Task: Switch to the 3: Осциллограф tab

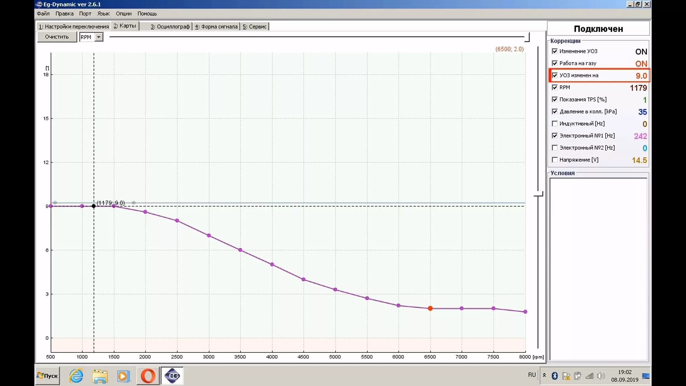Action: (x=170, y=26)
